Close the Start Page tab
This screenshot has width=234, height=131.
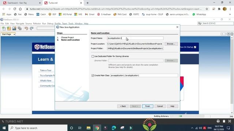[14, 34]
